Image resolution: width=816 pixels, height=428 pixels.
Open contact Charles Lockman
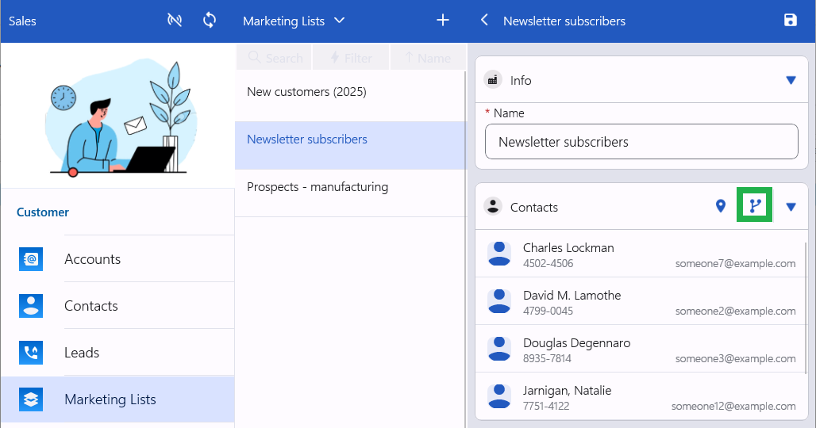pos(568,248)
